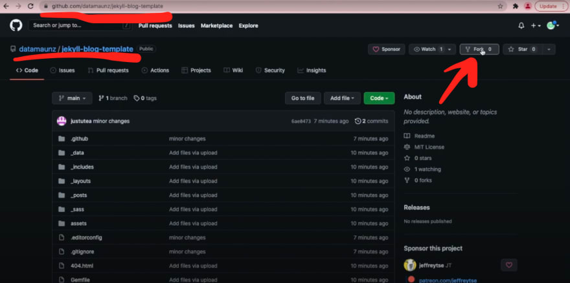Open the MIT License link
This screenshot has height=283, width=570.
pyautogui.click(x=424, y=147)
